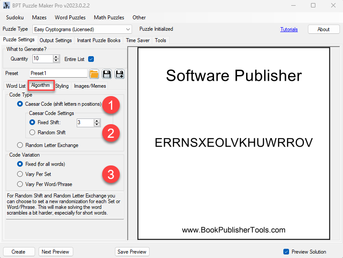Viewport: 343px width, 258px height.
Task: Choose Vary Per Word/Phrase variation
Action: 20,184
